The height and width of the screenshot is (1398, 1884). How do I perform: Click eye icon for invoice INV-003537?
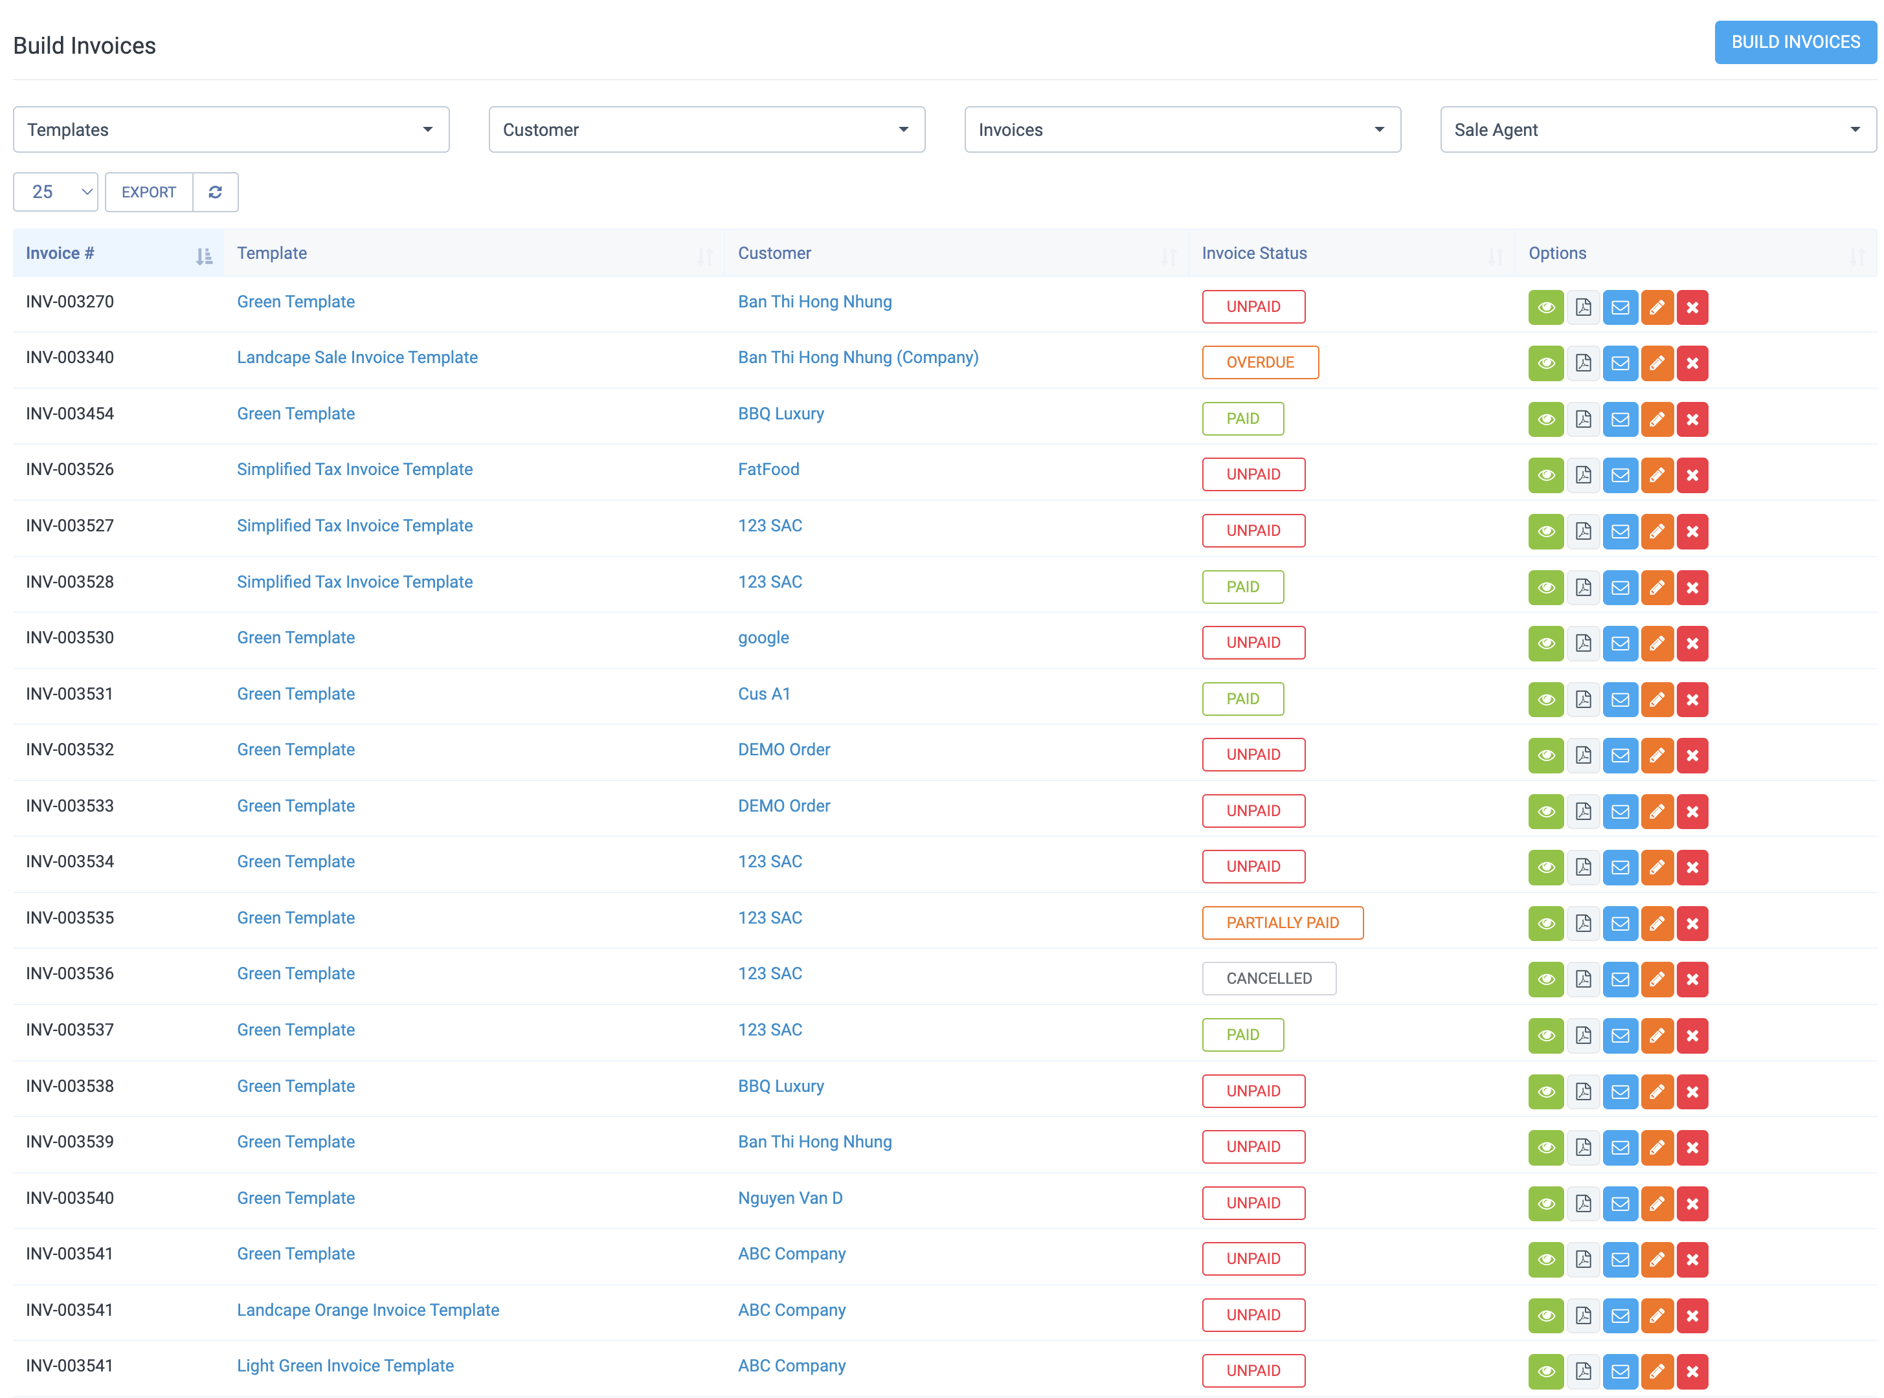1545,1036
